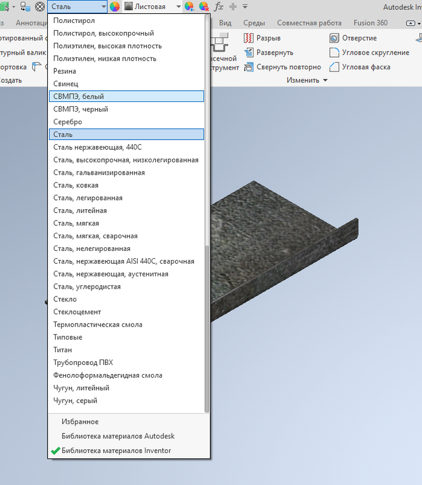422x485 pixels.
Task: Select Сталь, нержавеющая AISI 440C, сварочная
Action: tap(127, 261)
